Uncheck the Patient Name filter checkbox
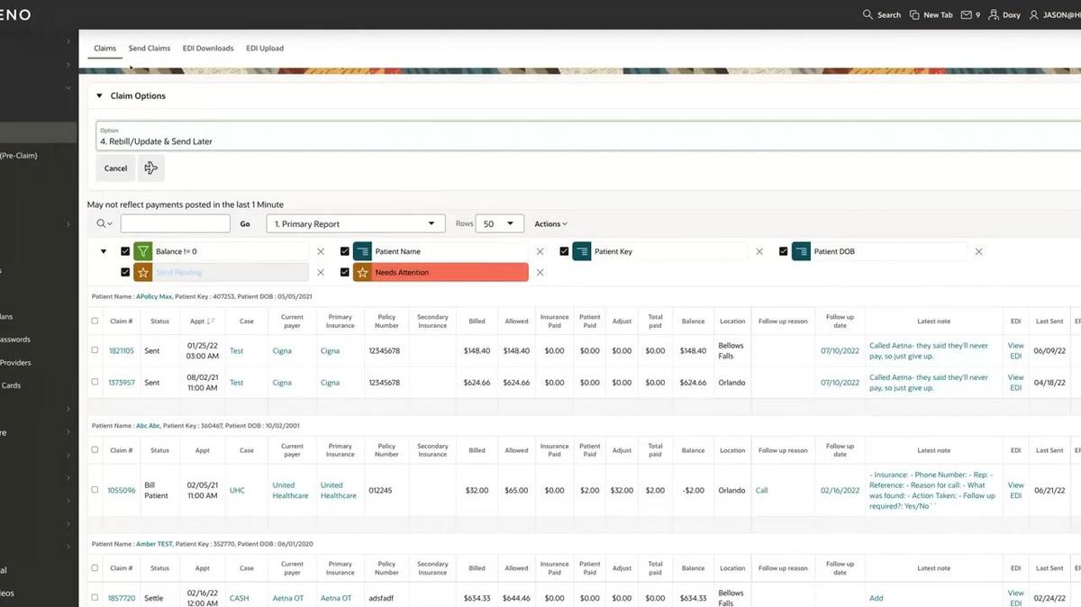The height and width of the screenshot is (607, 1081). (x=345, y=252)
